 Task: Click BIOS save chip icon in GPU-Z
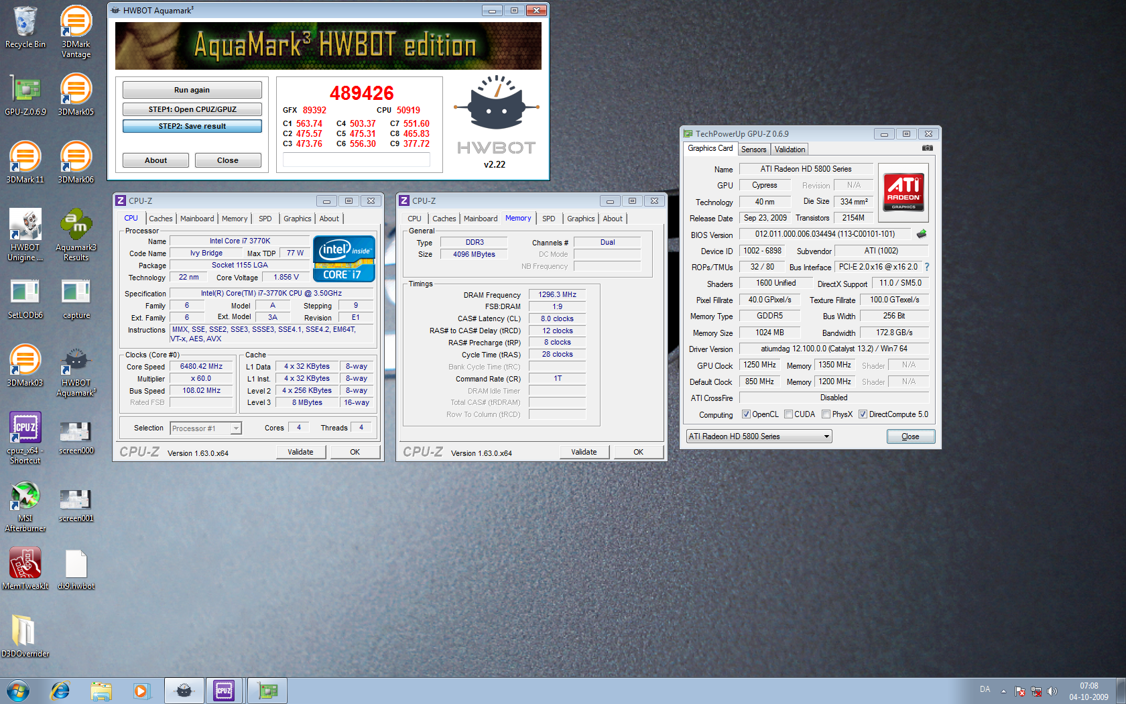[922, 234]
